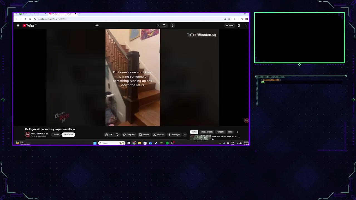356x200 pixels.
Task: Save video with Guardar button
Action: [144, 135]
